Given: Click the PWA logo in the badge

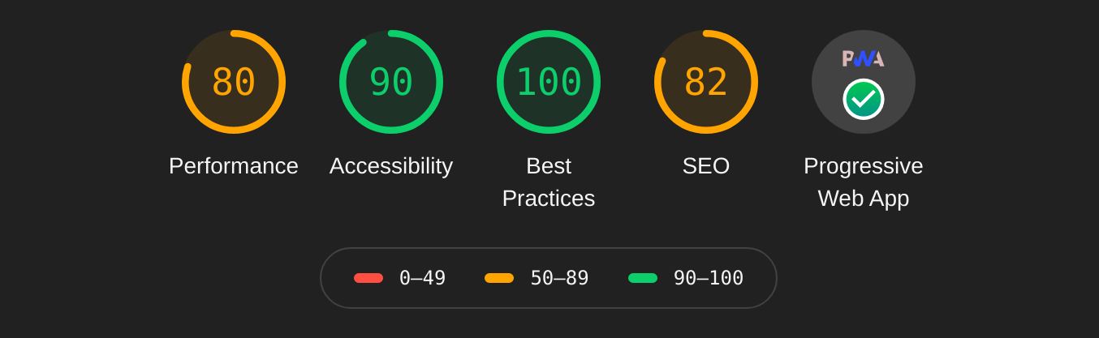Looking at the screenshot, I should (863, 58).
